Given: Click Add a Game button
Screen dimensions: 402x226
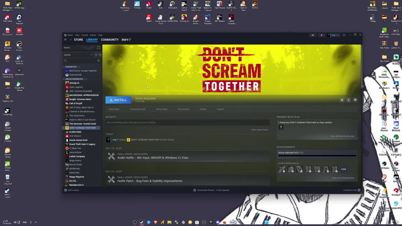Looking at the screenshot, I should click(72, 190).
